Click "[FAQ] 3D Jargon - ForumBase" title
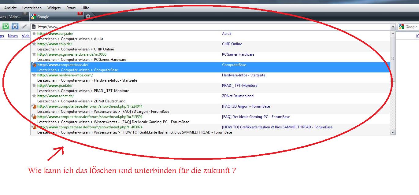419x195 pixels. tap(246, 106)
